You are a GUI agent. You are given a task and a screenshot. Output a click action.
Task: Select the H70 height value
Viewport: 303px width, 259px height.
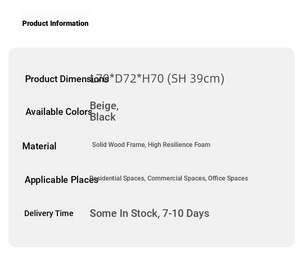(153, 79)
